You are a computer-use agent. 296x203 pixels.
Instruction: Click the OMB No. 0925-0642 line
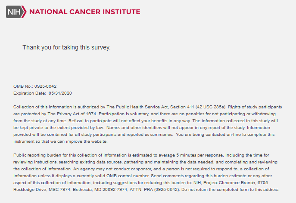pyautogui.click(x=35, y=86)
